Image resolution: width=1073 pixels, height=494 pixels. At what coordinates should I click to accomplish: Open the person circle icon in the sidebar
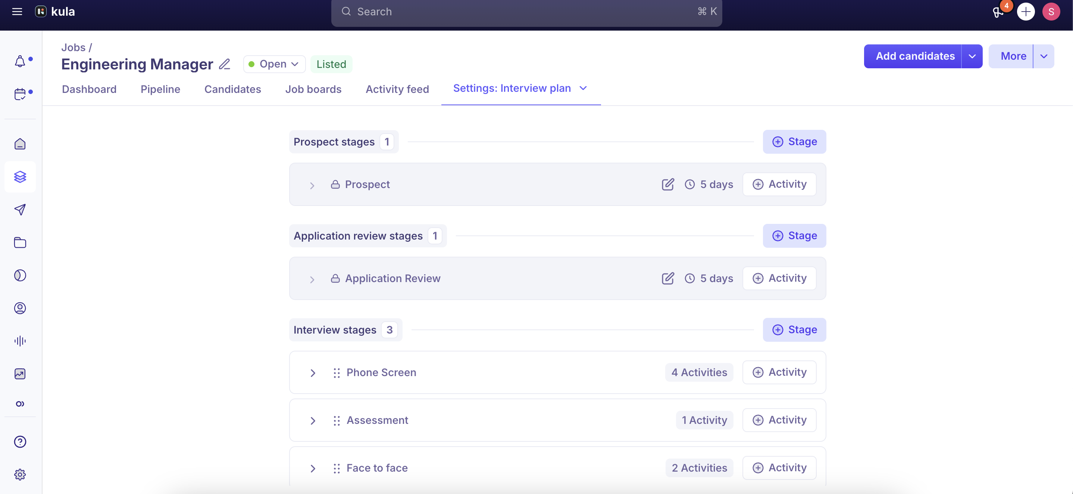[20, 308]
